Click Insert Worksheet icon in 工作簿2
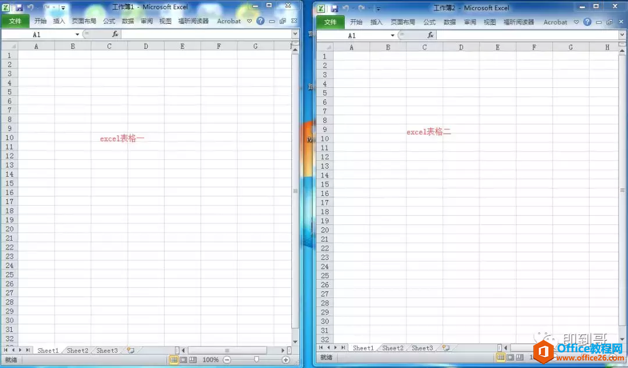Image resolution: width=628 pixels, height=368 pixels. coord(446,348)
